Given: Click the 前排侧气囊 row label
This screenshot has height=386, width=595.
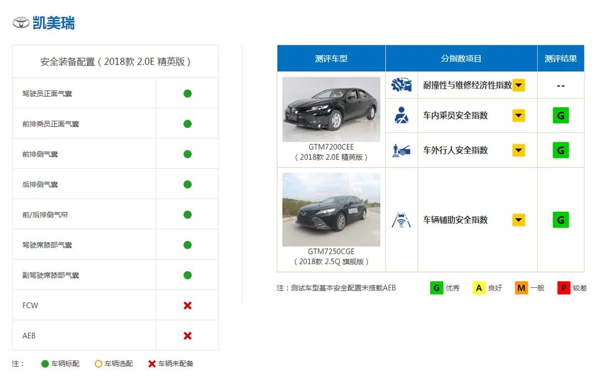Looking at the screenshot, I should pos(40,154).
